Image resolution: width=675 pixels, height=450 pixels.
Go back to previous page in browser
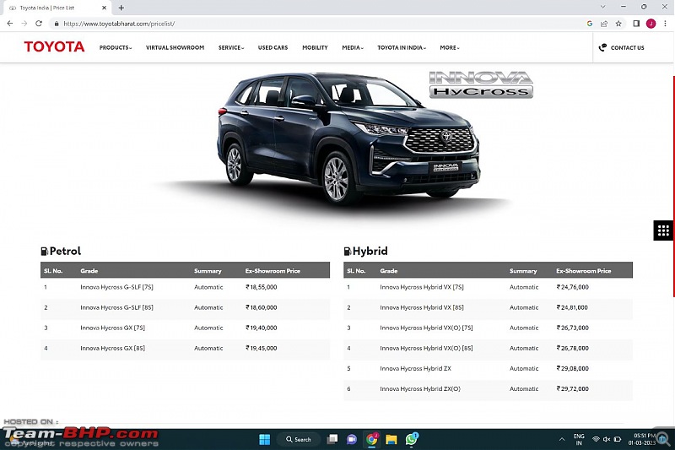click(x=10, y=24)
